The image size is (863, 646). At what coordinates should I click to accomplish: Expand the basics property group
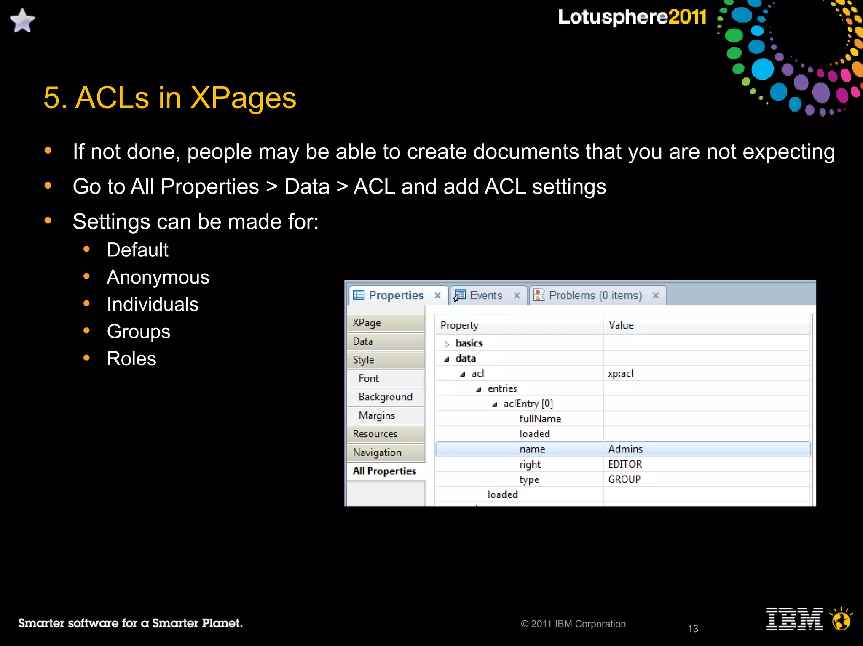click(447, 344)
